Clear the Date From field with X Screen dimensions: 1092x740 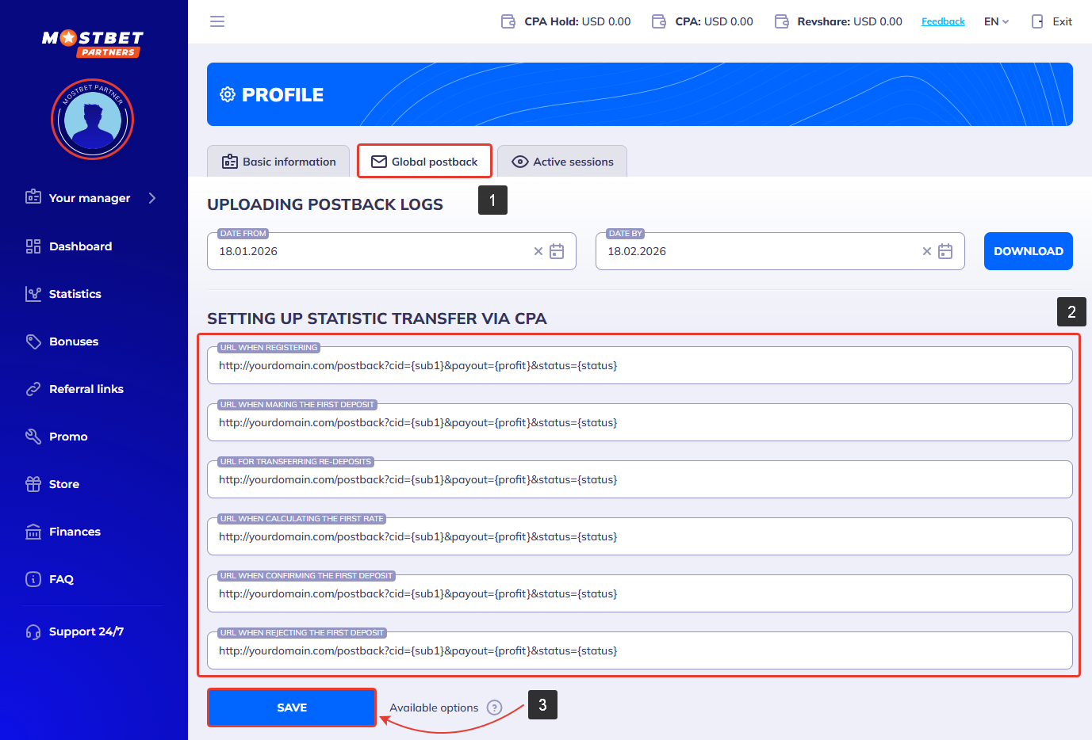[538, 251]
